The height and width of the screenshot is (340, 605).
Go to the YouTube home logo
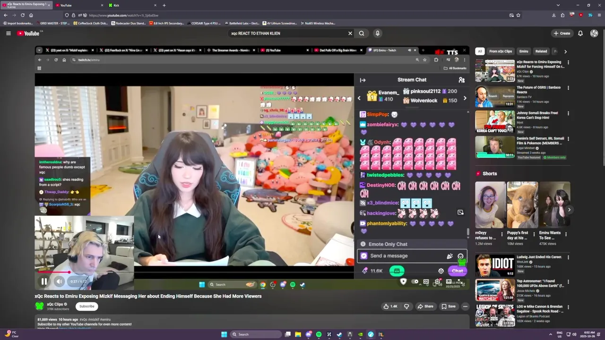(x=29, y=33)
